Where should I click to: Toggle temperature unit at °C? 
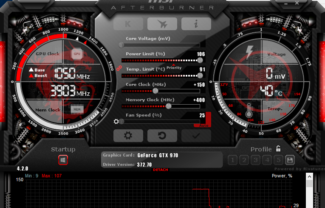point(279,93)
